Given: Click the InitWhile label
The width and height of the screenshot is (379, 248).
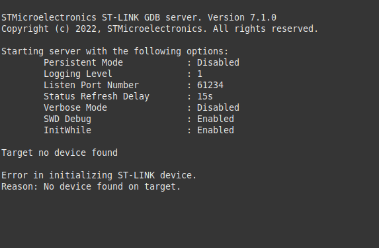Looking at the screenshot, I should (67, 130).
